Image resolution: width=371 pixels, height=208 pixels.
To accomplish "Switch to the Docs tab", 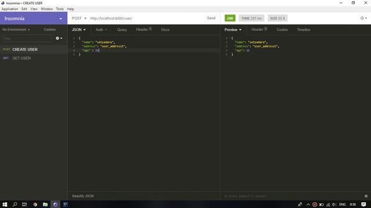I will click(x=165, y=29).
